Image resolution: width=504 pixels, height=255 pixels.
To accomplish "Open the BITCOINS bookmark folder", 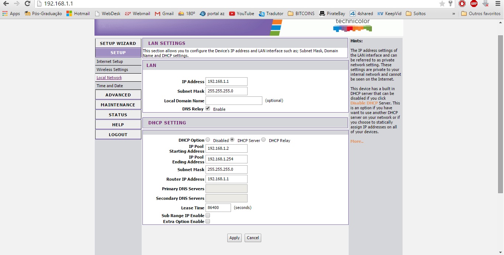I will [301, 14].
